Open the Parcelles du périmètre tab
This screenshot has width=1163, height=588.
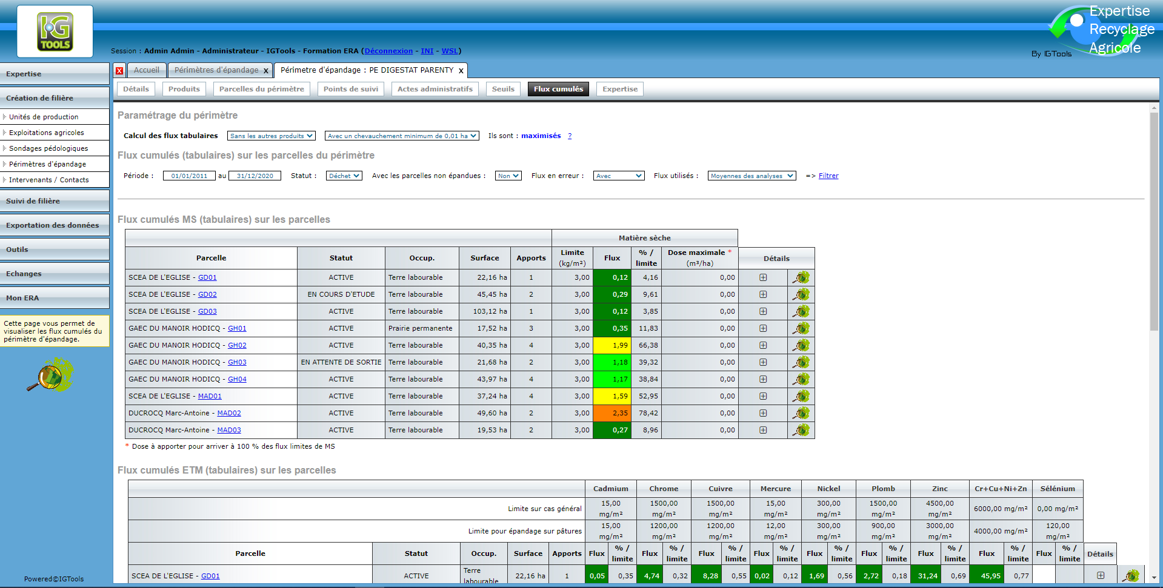pos(261,89)
